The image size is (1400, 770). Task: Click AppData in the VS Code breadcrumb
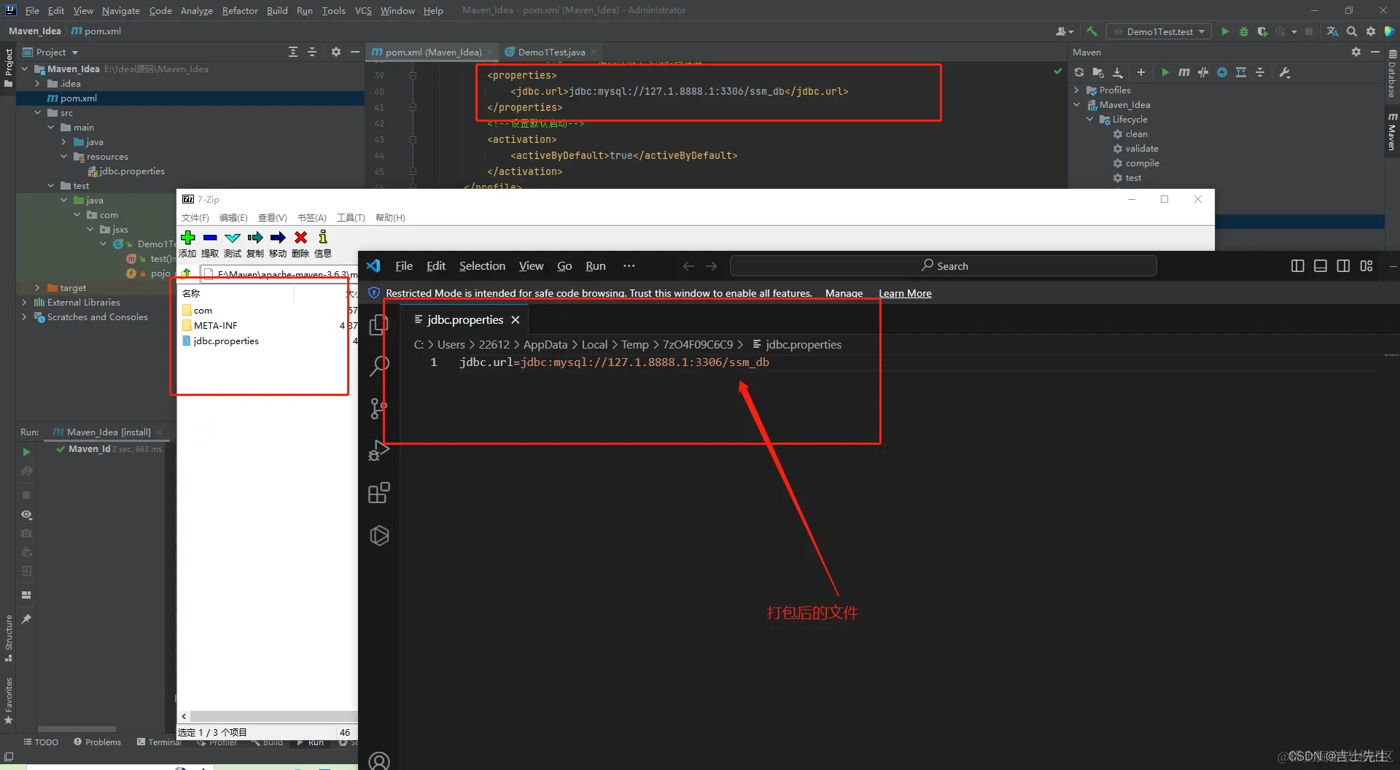point(545,345)
